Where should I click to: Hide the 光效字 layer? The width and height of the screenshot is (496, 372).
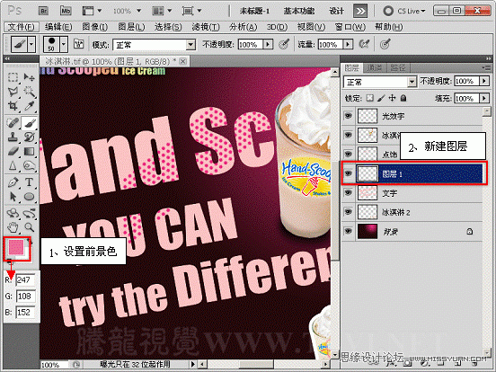coord(348,116)
